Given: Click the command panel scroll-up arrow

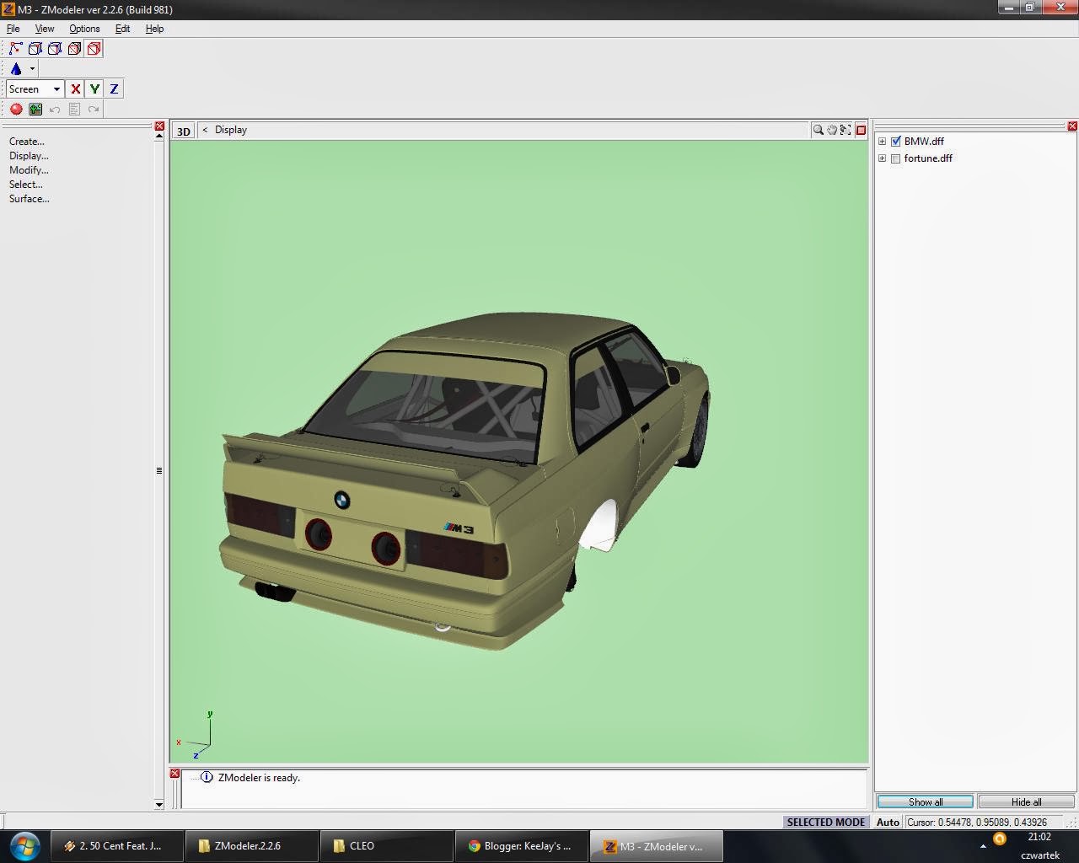Looking at the screenshot, I should tap(159, 137).
